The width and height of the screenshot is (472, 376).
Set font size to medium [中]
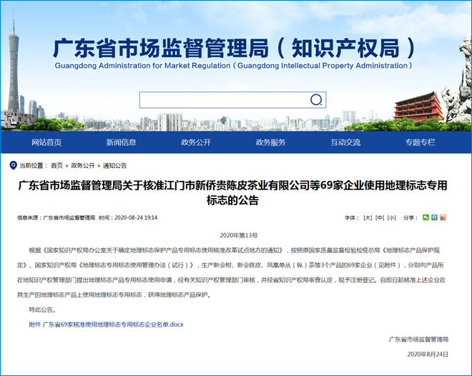point(380,217)
